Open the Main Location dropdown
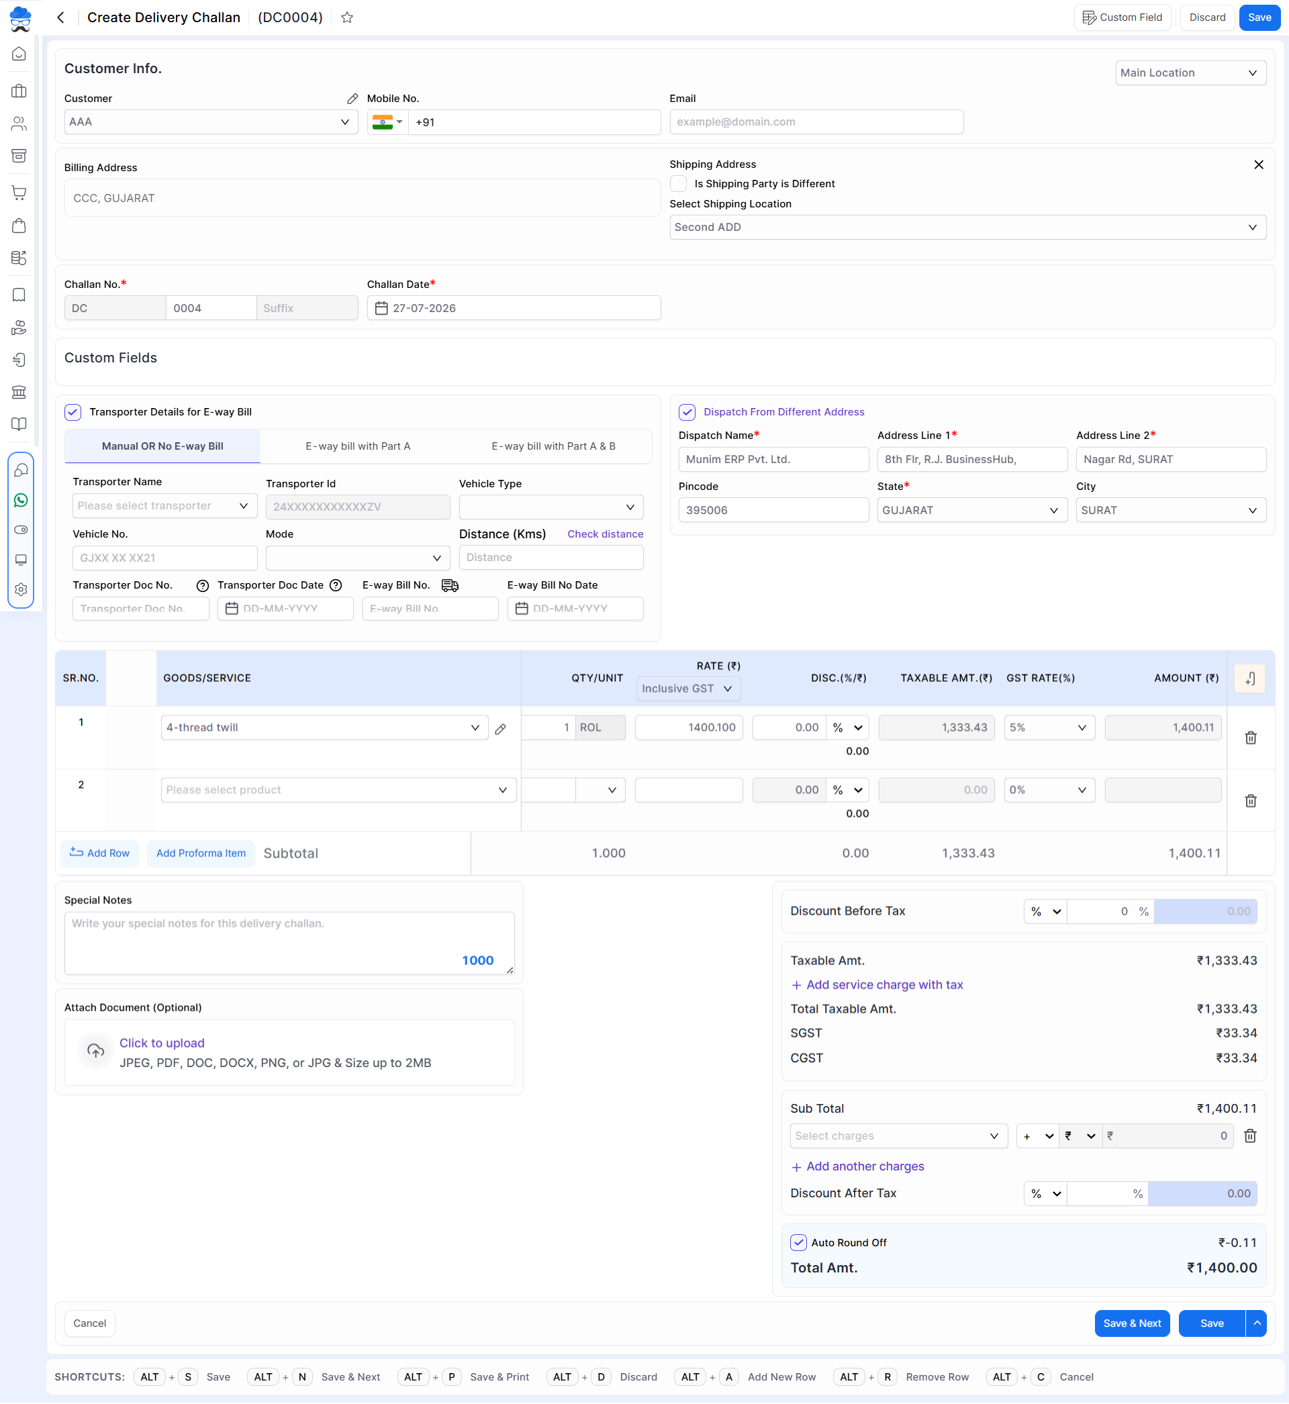The width and height of the screenshot is (1289, 1404). (1190, 73)
